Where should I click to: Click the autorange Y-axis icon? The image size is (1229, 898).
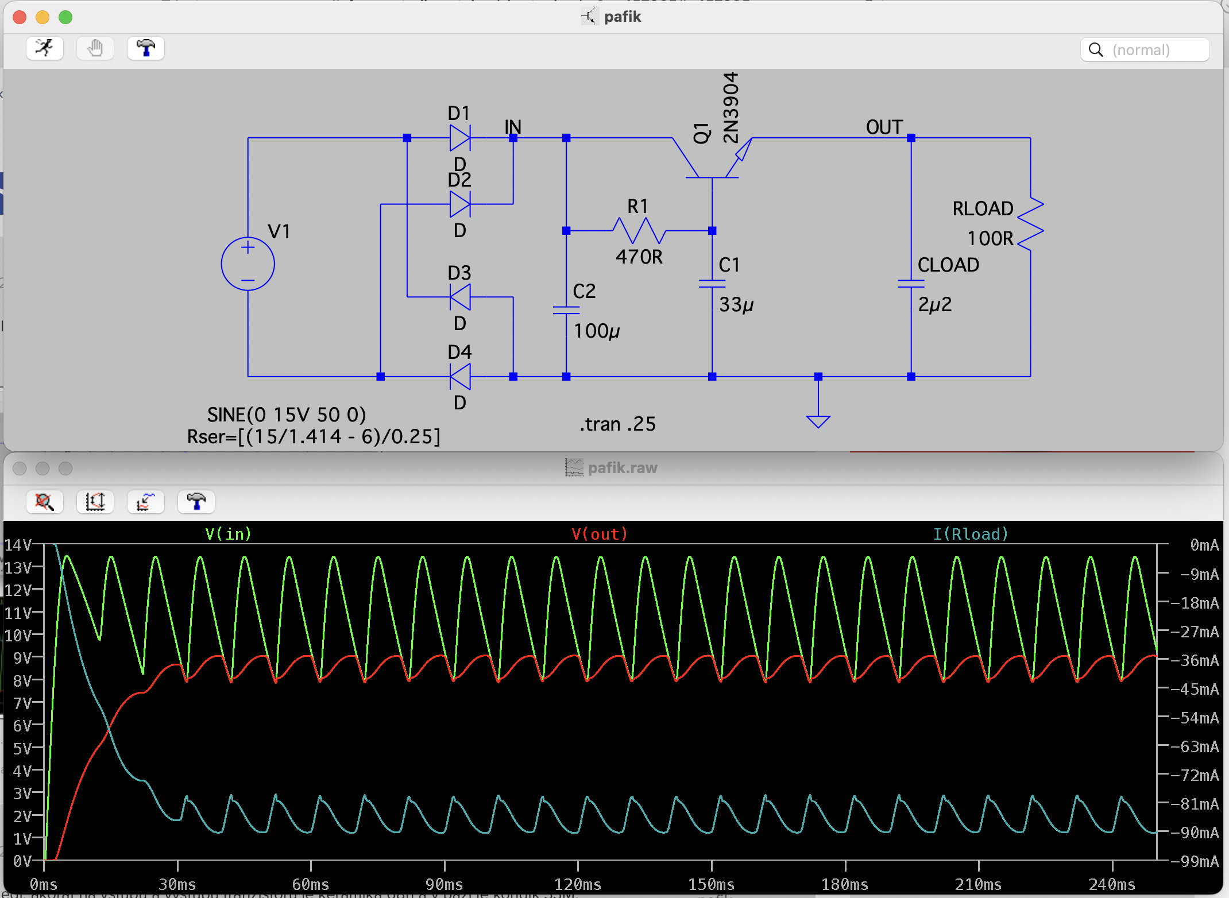(95, 502)
